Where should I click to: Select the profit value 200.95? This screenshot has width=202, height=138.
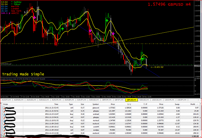[x=196, y=127]
